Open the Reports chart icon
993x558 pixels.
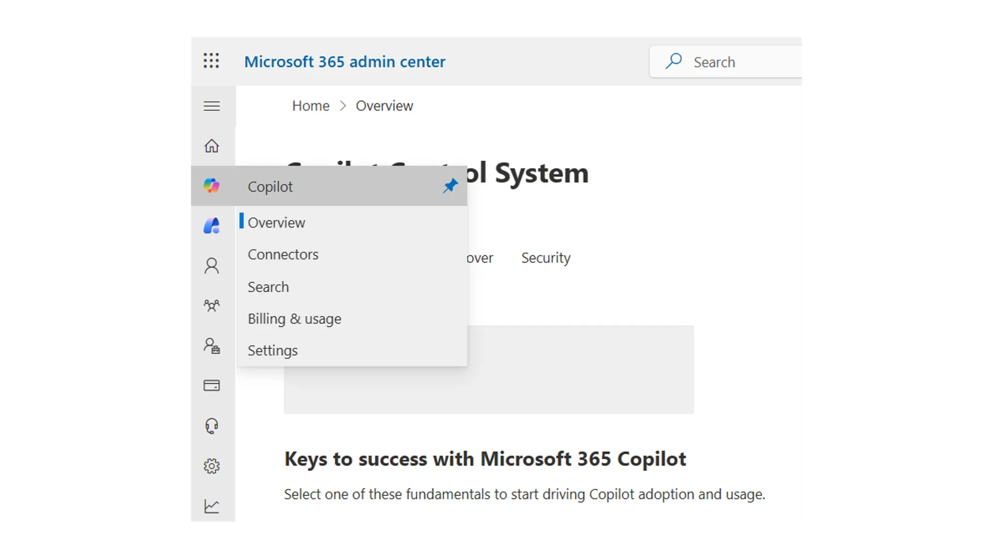tap(212, 506)
